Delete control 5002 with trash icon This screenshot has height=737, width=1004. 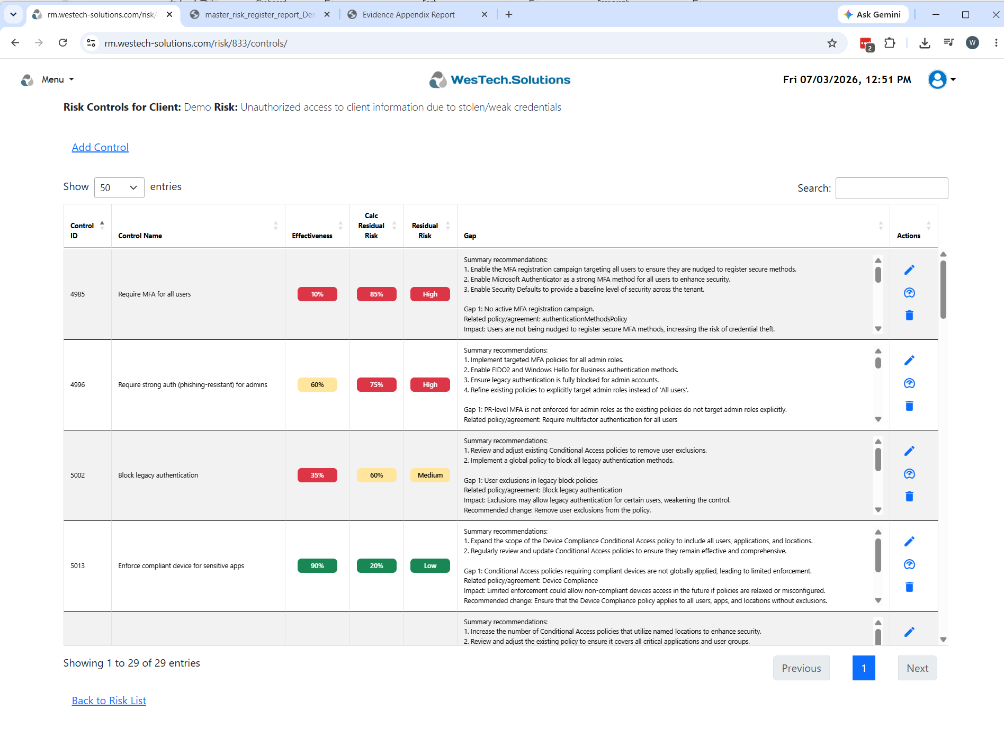click(909, 496)
